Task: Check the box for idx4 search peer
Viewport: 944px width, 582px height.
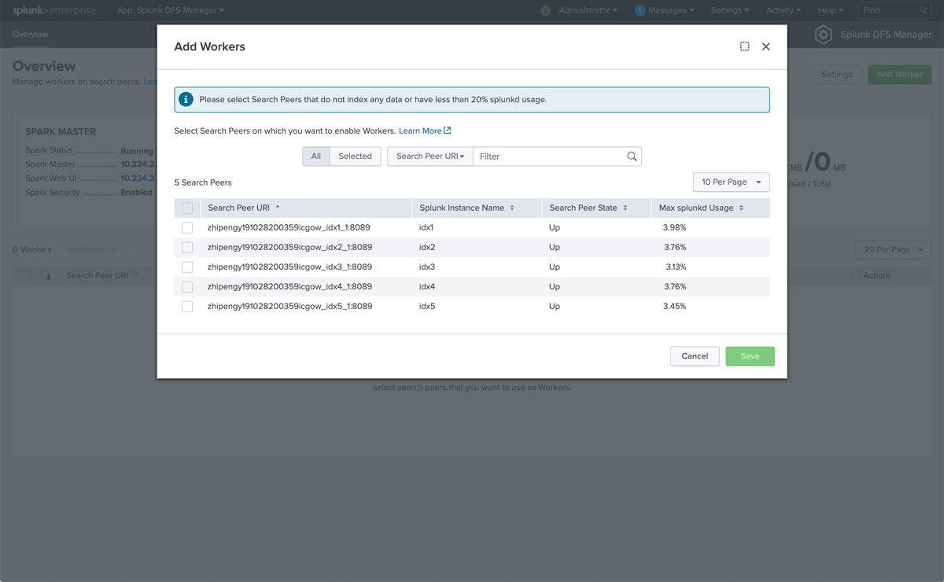Action: click(x=187, y=286)
